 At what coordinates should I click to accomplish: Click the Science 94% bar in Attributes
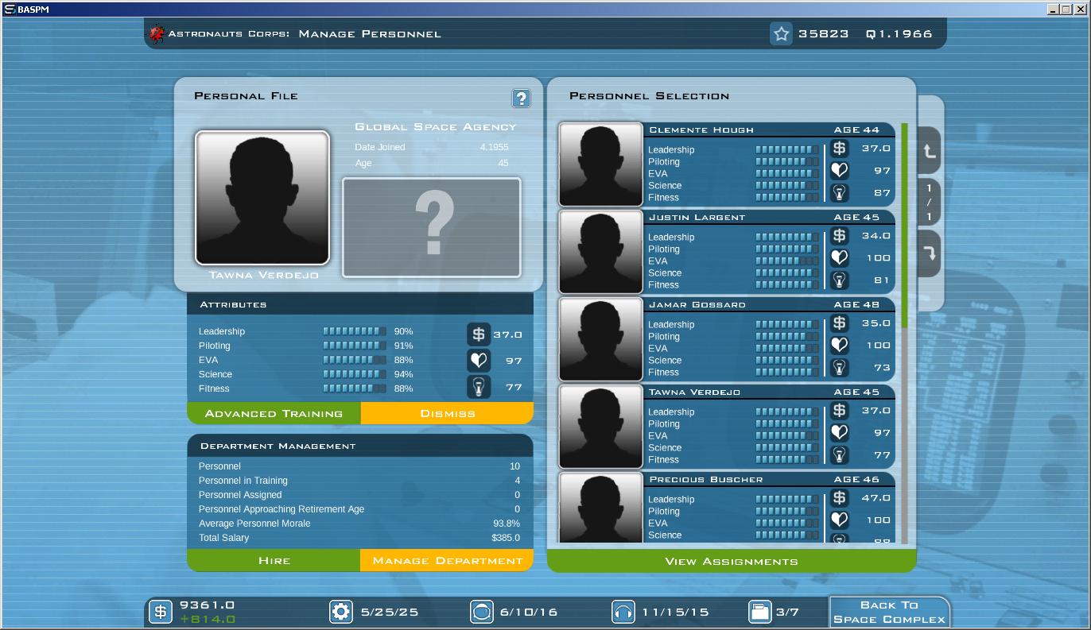[x=355, y=374]
